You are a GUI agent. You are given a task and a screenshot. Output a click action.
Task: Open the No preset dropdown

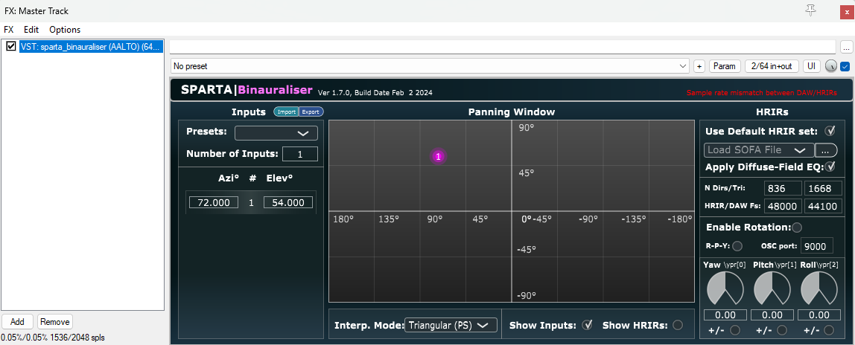pyautogui.click(x=430, y=66)
